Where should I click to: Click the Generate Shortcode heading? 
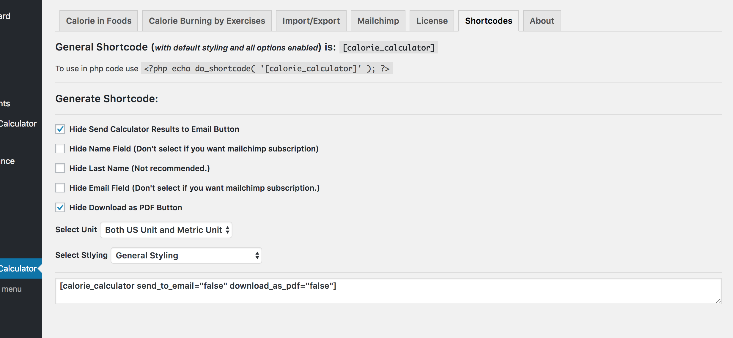coord(107,99)
